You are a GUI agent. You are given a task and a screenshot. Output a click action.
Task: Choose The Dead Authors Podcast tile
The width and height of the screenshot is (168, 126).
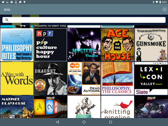[x=84, y=78]
